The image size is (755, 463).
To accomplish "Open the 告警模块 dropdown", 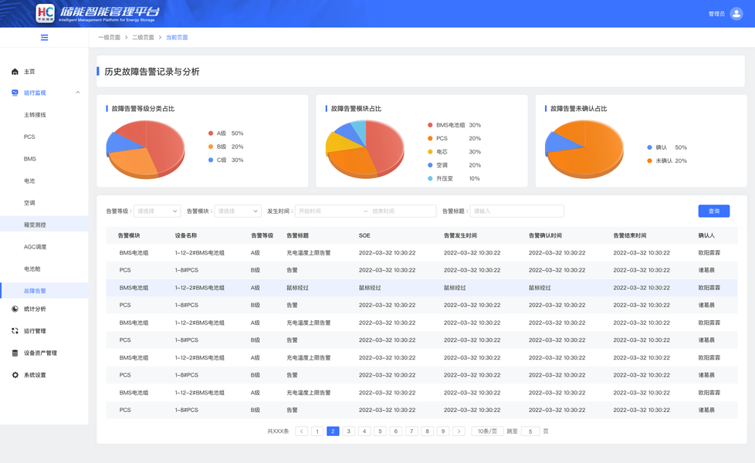I will click(x=238, y=211).
